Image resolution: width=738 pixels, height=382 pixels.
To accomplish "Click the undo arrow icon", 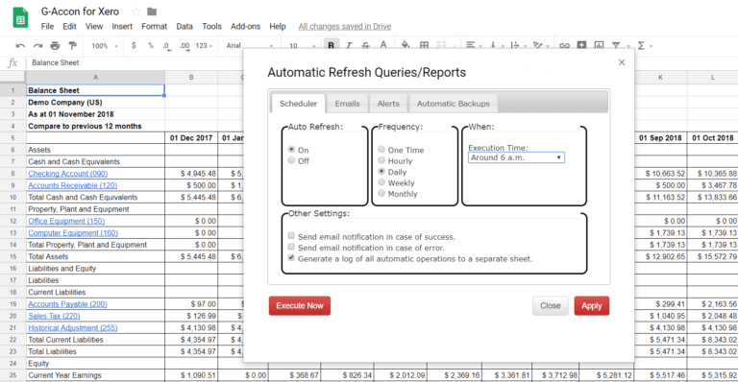I will [20, 45].
